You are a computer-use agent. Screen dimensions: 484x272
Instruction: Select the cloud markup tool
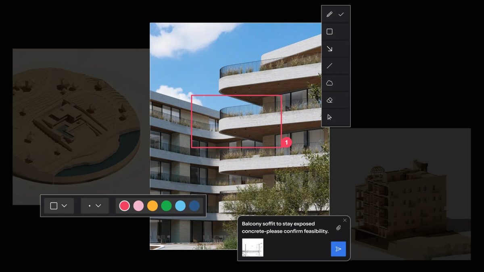[x=330, y=83]
